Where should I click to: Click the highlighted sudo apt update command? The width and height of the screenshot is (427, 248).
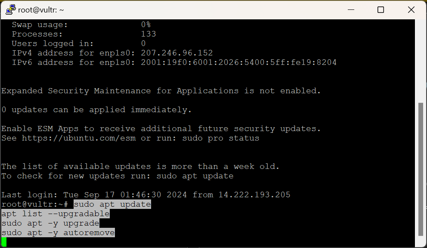pyautogui.click(x=112, y=204)
